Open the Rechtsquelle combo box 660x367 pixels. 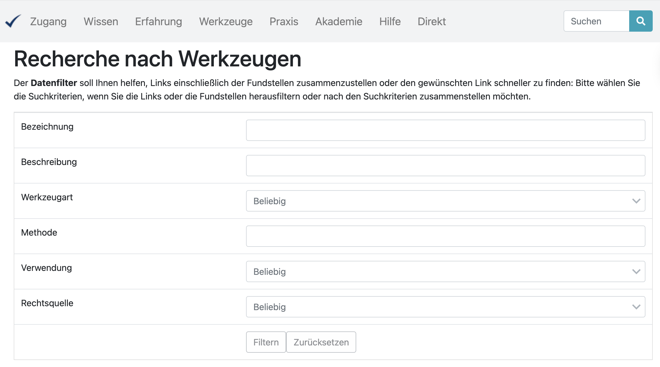(x=445, y=307)
